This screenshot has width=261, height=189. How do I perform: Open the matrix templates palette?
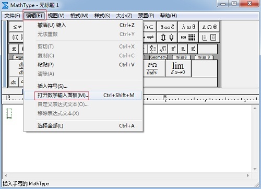tap(188, 37)
